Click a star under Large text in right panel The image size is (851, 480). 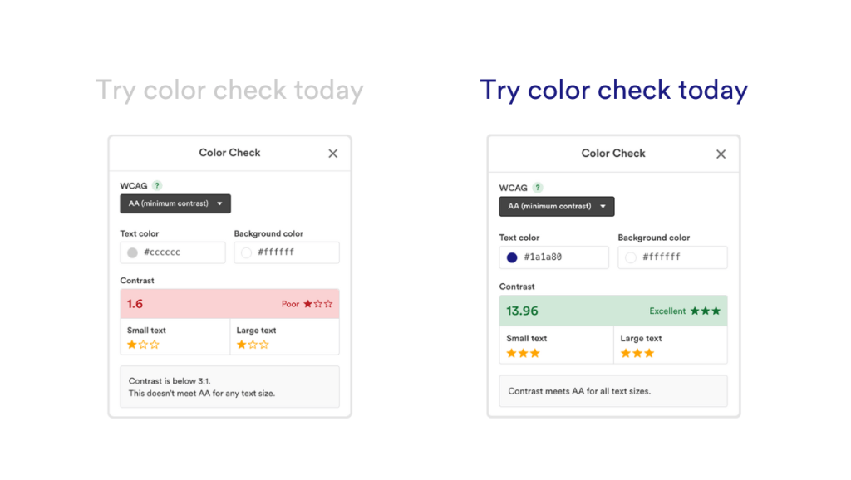pyautogui.click(x=625, y=353)
